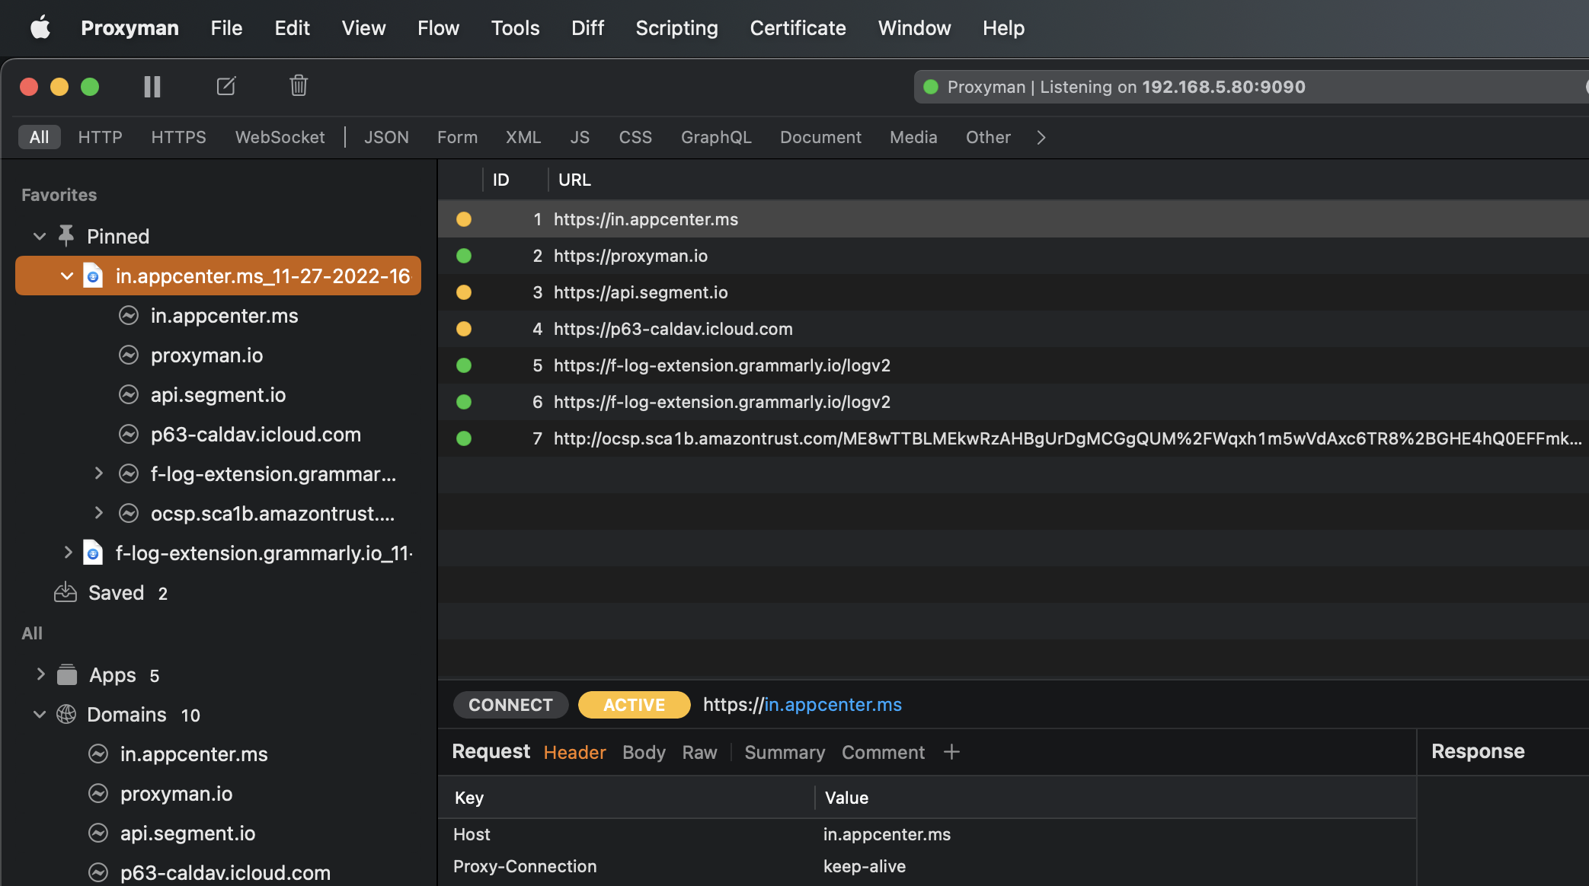1589x886 pixels.
Task: Click the domain icon beside f-log-extension.grammar...
Action: (x=129, y=473)
